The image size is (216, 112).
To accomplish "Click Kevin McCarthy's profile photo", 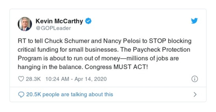I will tap(25, 24).
